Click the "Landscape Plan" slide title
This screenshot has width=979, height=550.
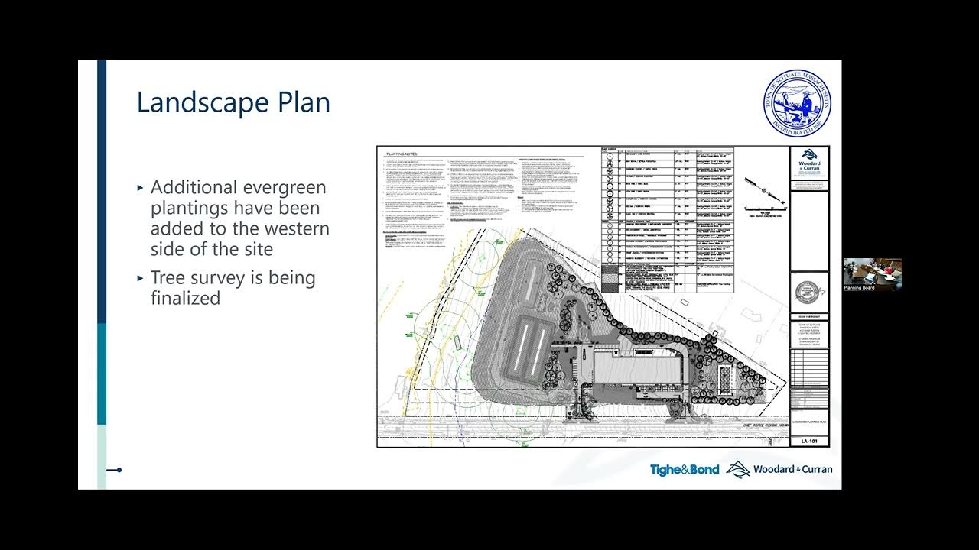coord(233,103)
